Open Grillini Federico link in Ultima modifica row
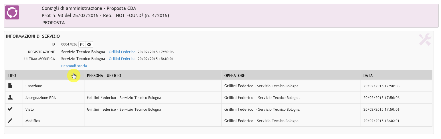The height and width of the screenshot is (139, 441). point(122,59)
